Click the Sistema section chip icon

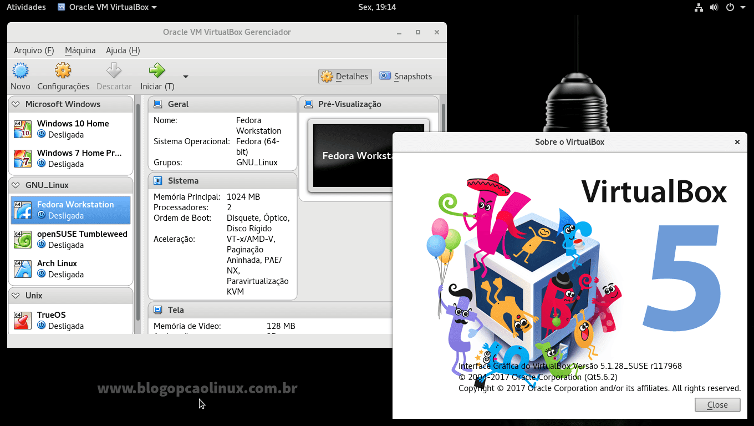pyautogui.click(x=158, y=181)
